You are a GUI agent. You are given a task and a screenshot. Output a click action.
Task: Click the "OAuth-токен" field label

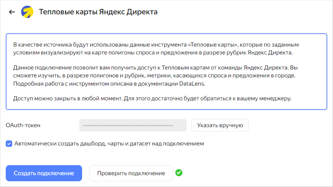[23, 125]
